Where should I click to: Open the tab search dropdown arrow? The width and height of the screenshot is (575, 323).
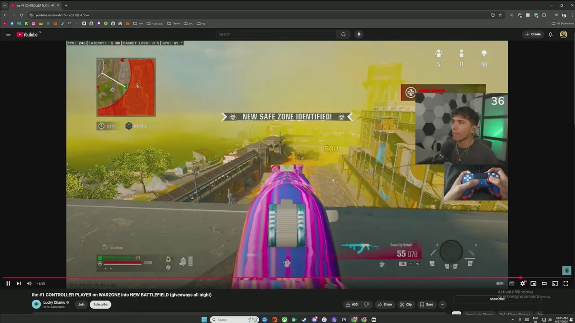click(x=4, y=5)
